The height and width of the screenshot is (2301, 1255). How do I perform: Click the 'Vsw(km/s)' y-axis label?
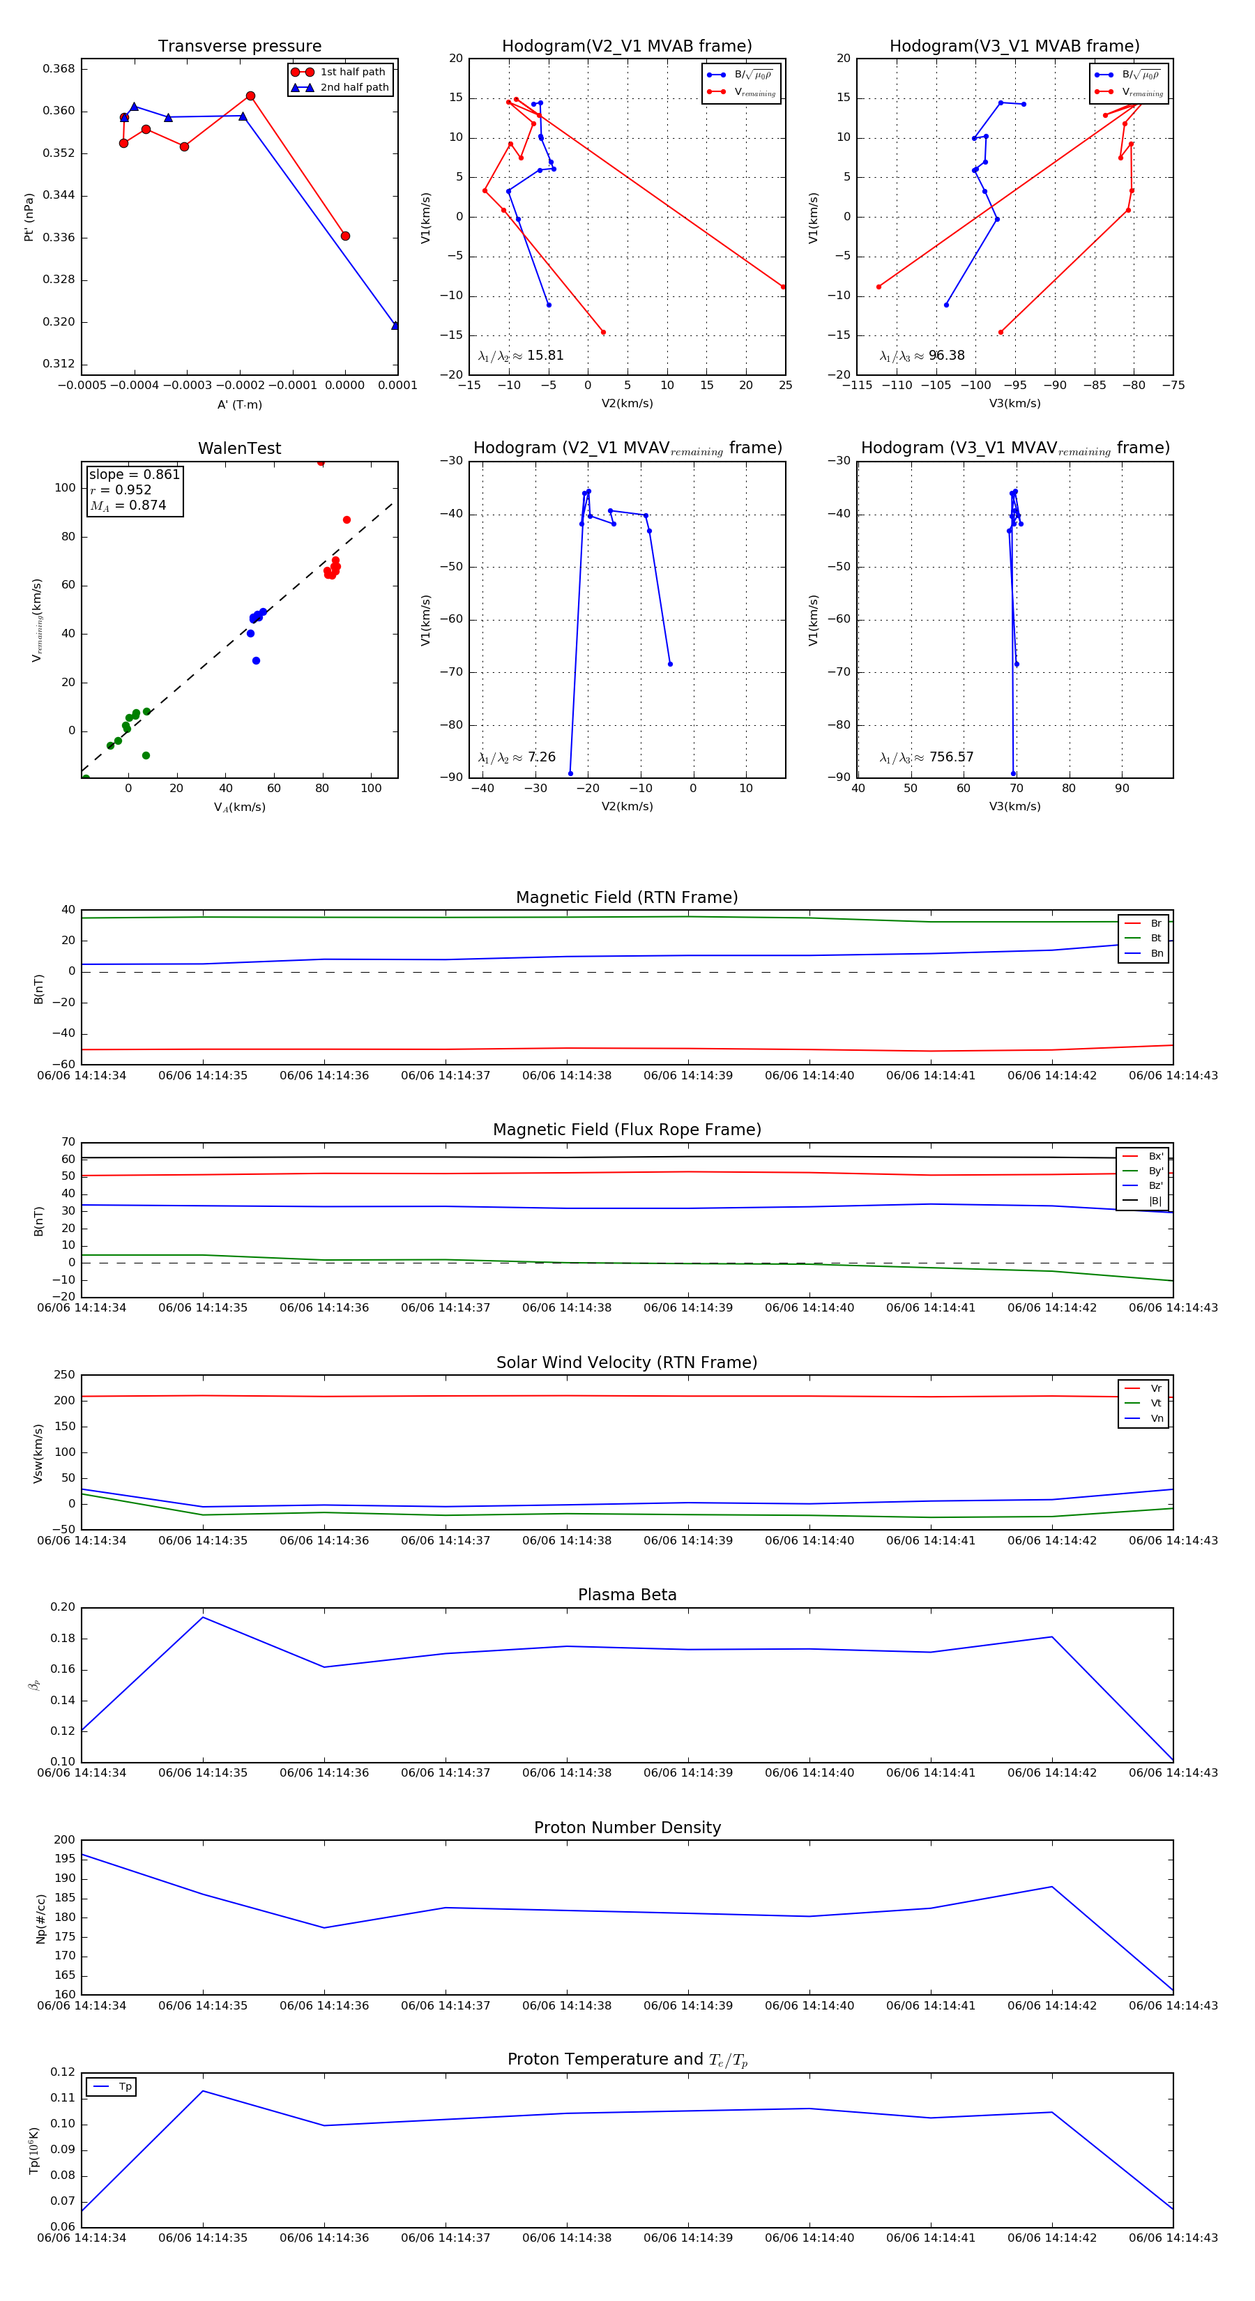tap(38, 1453)
